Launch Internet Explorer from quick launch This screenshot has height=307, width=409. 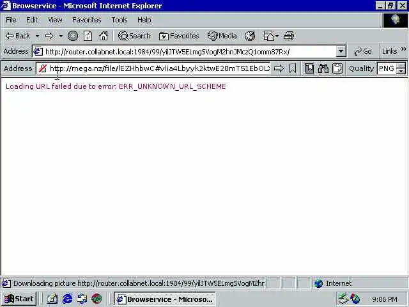coord(67,299)
